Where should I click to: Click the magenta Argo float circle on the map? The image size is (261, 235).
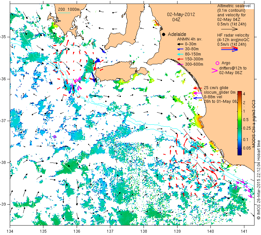[x=55, y=137]
